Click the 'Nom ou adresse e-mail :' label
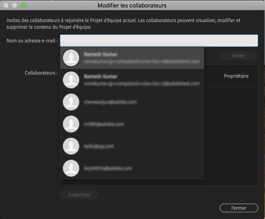 (32, 41)
